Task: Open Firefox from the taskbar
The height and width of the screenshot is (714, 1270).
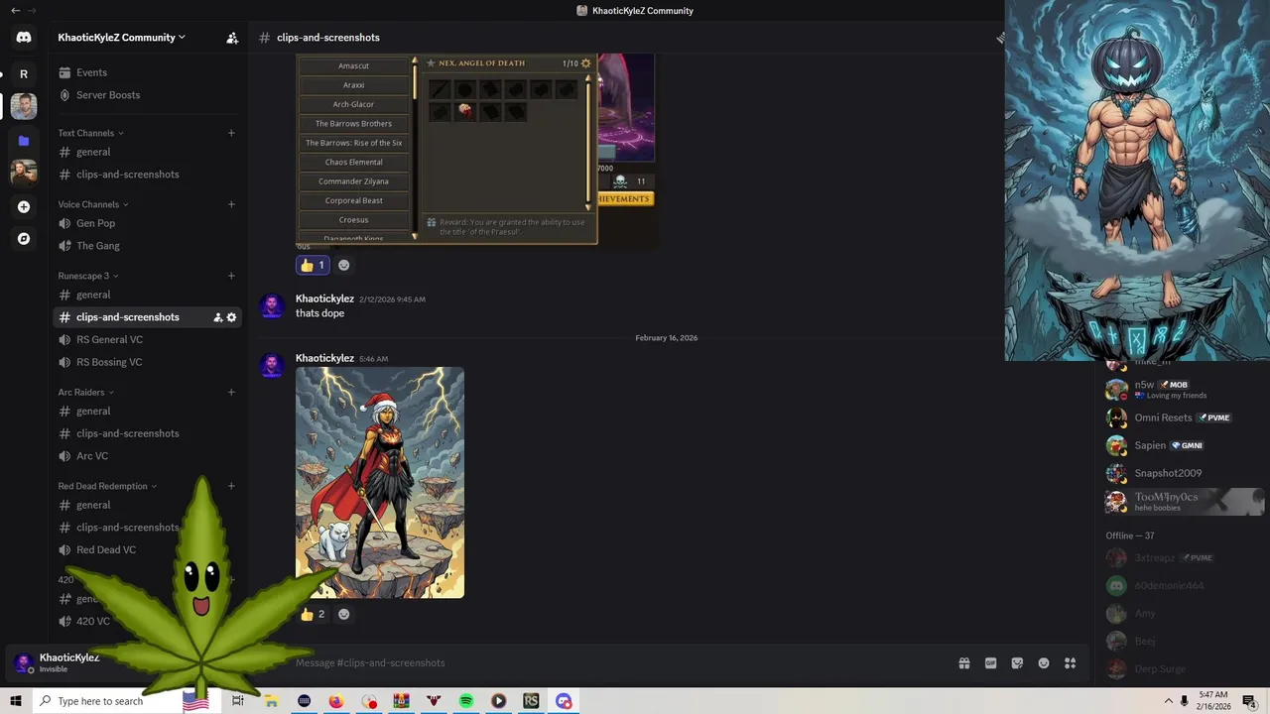Action: (x=336, y=701)
